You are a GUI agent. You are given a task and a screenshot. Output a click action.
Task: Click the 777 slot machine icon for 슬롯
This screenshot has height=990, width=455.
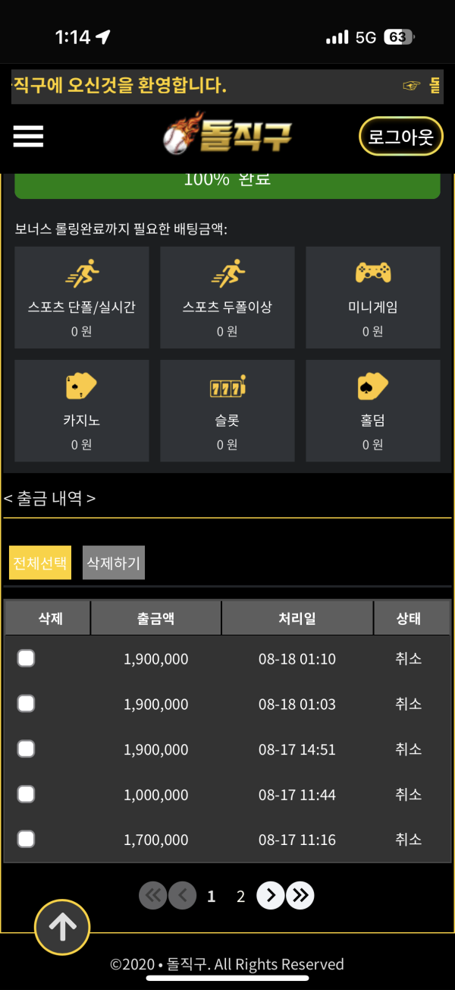point(227,387)
